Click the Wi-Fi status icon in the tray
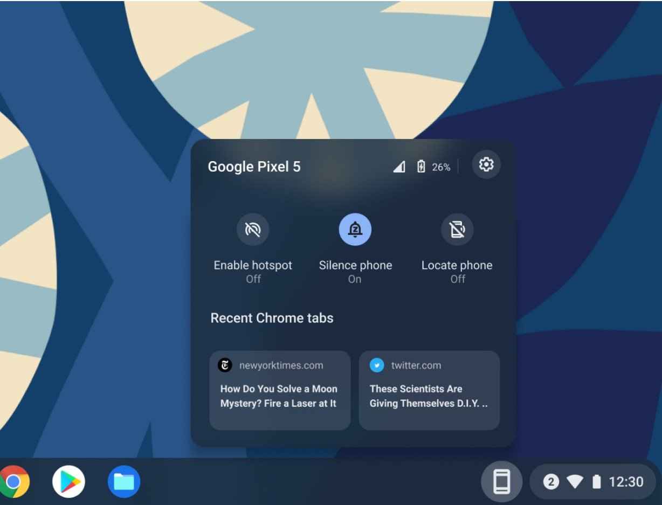Image resolution: width=662 pixels, height=505 pixels. (575, 481)
